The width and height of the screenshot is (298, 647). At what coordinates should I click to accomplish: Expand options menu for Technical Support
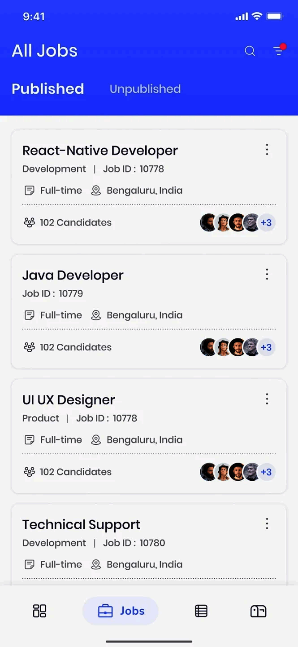pos(267,523)
